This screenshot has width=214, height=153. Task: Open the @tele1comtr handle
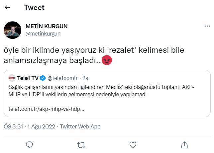coord(63,78)
